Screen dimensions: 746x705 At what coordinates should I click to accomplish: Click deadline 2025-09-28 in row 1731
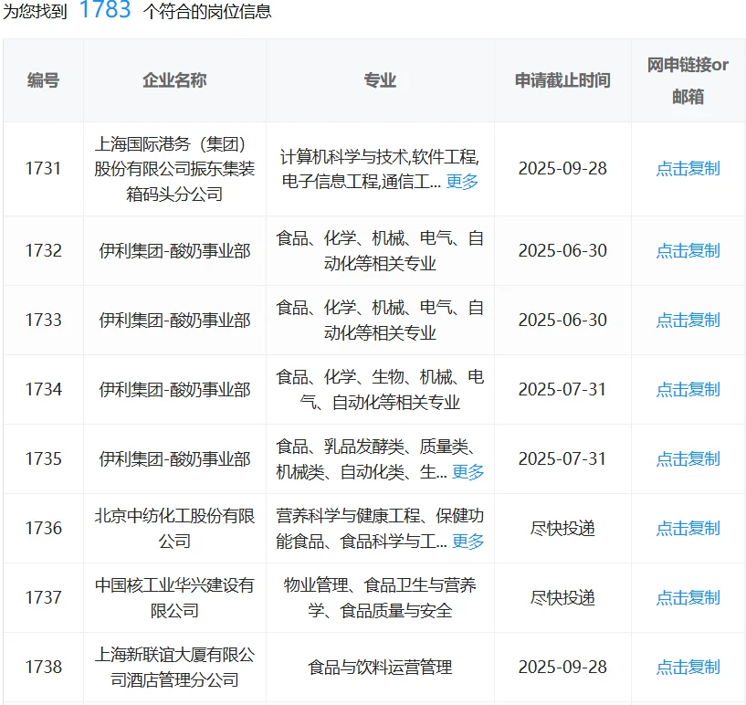pyautogui.click(x=562, y=168)
